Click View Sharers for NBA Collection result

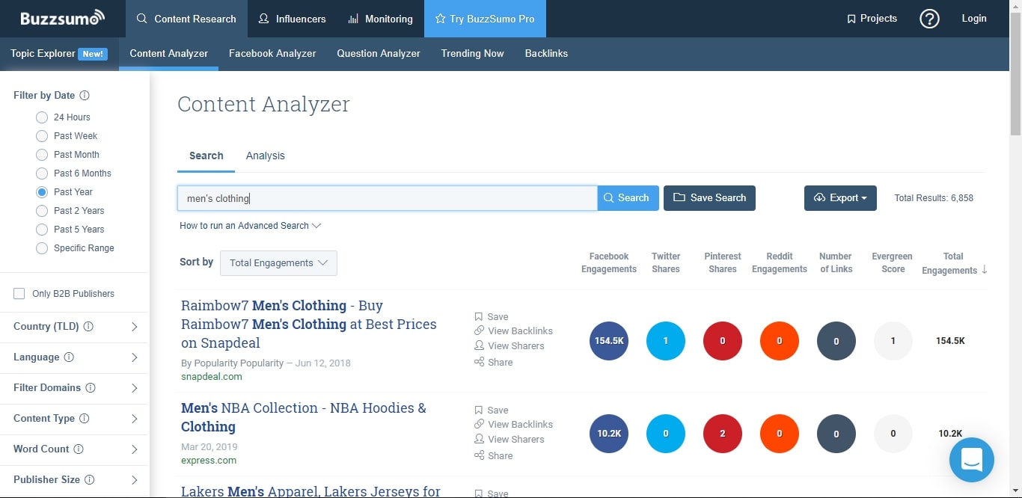pyautogui.click(x=515, y=439)
